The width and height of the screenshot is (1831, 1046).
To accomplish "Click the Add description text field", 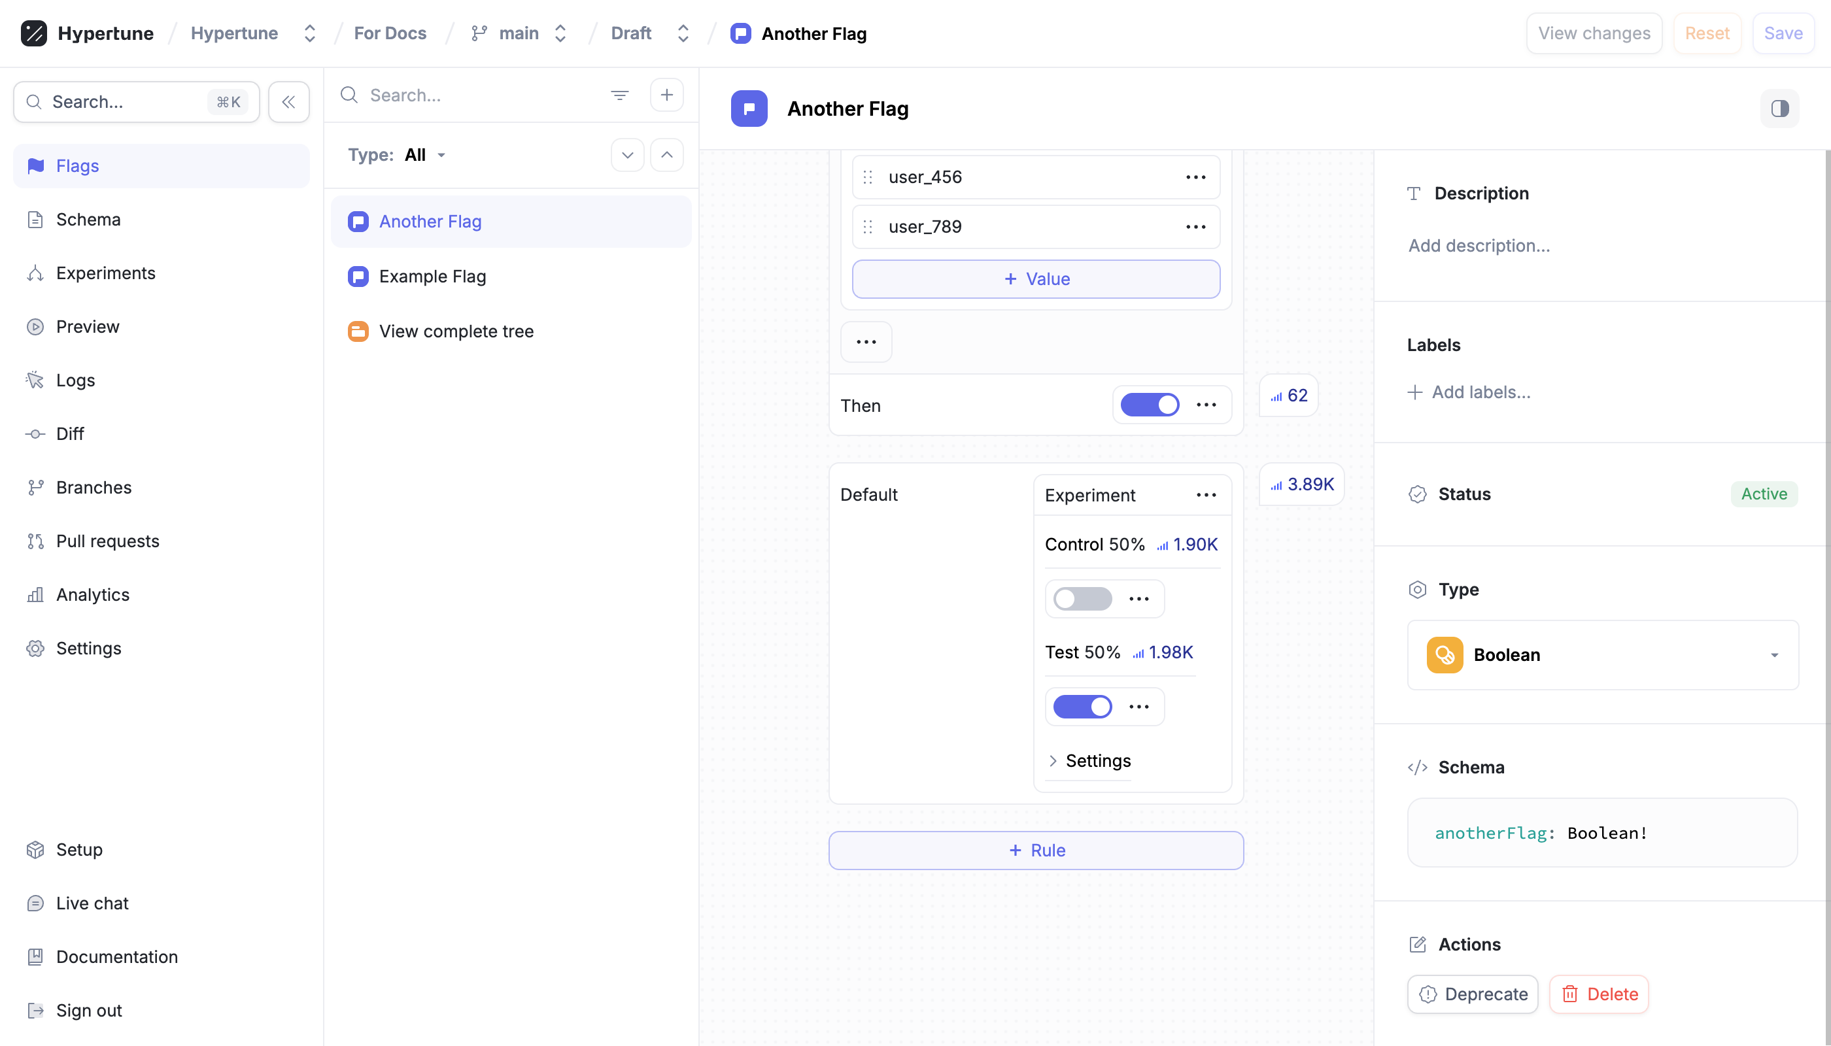I will [1479, 246].
